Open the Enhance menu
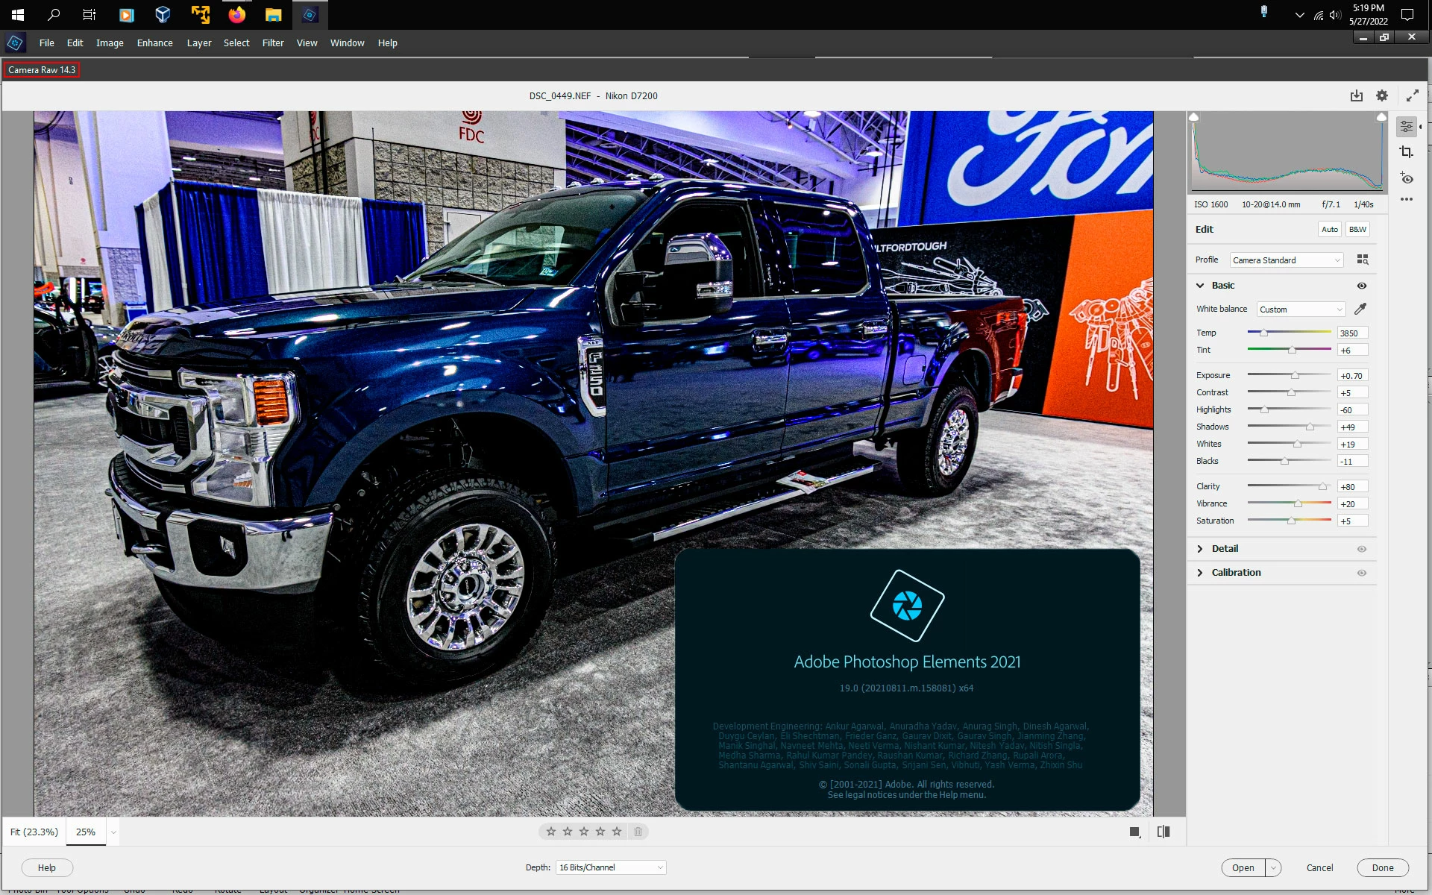Screen dimensions: 1432x895 (154, 43)
